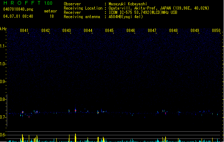The width and height of the screenshot is (224, 142).
Task: Click time marker 0849
Action: (195, 31)
